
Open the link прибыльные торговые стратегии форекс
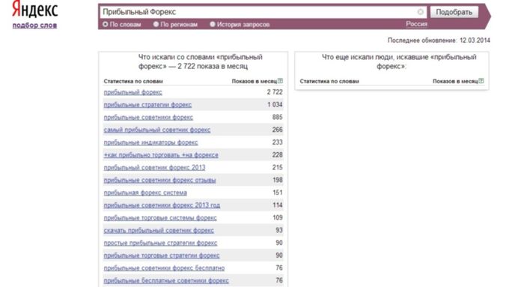pos(162,256)
